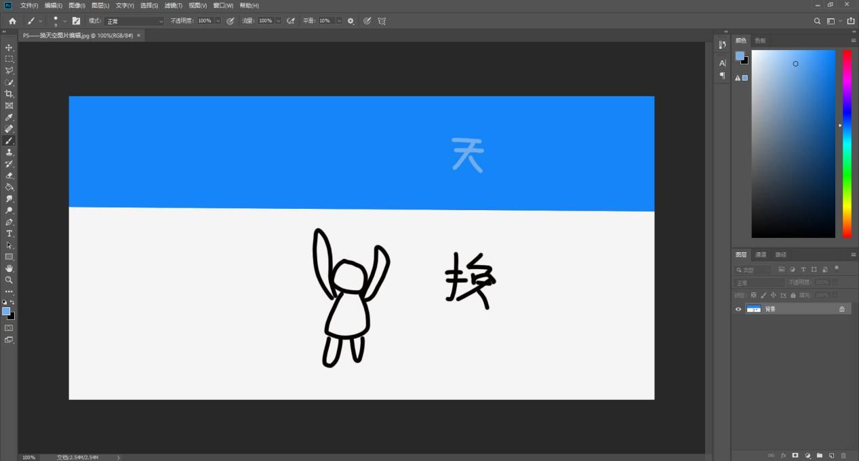Switch to the 通道 channels tab

coord(761,255)
